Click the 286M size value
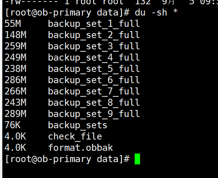Image resolution: width=218 pixels, height=178 pixels. tap(15, 80)
